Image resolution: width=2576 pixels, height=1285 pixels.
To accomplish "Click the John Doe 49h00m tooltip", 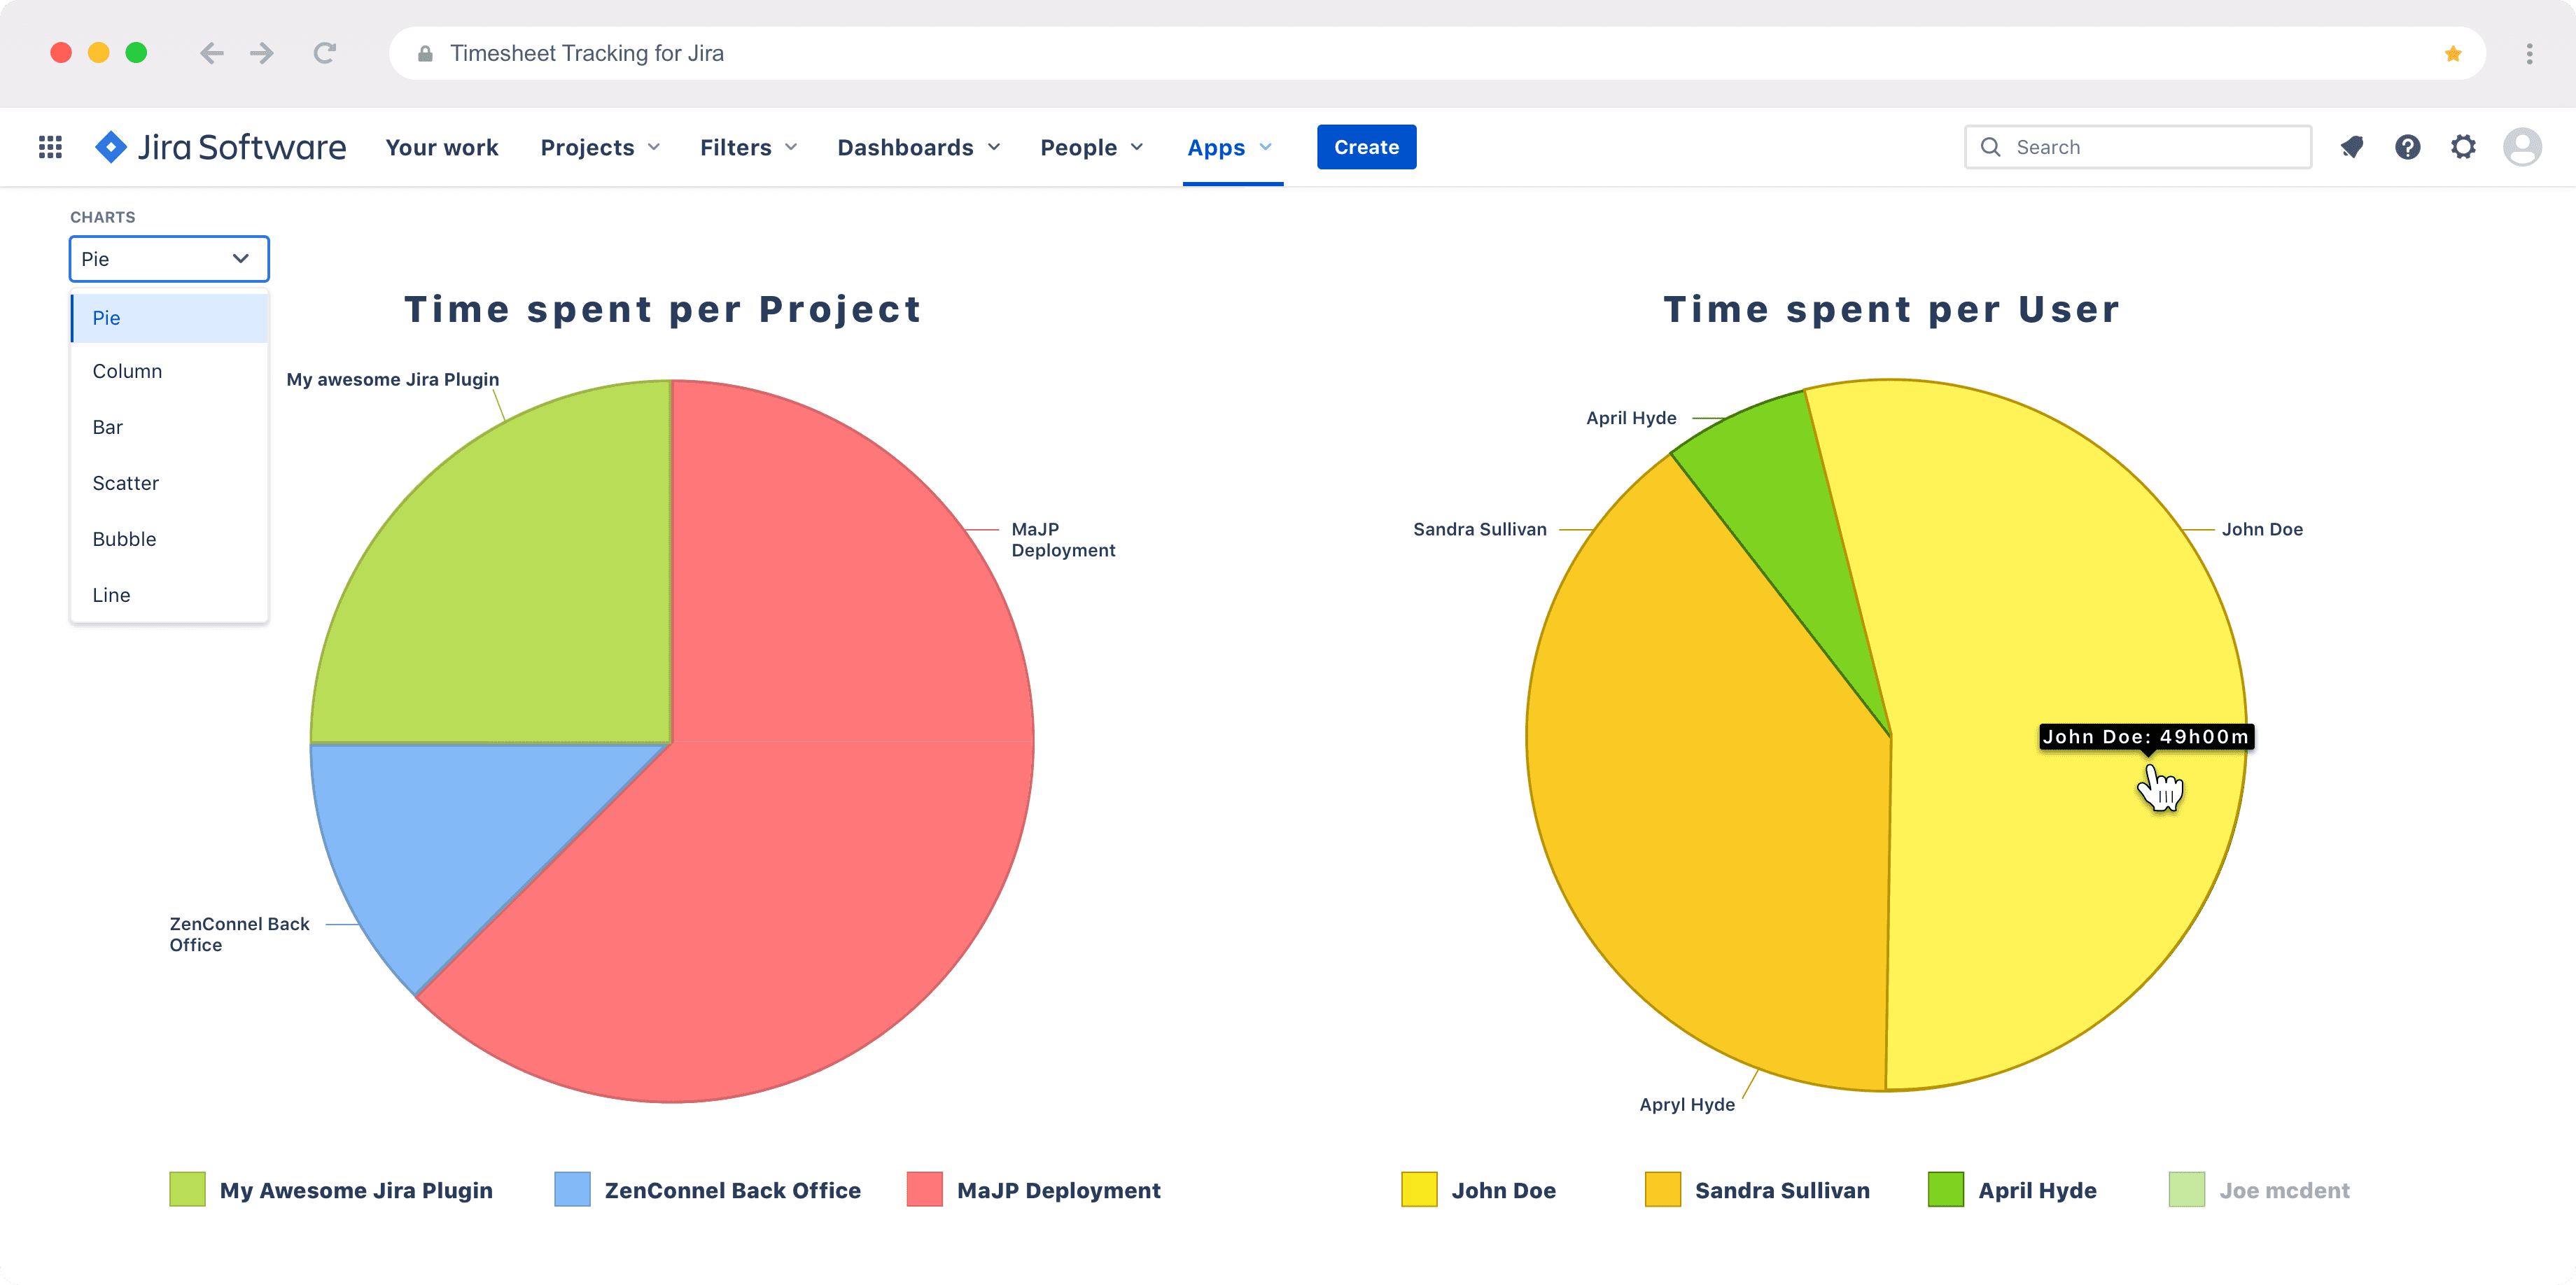I will (x=2146, y=737).
